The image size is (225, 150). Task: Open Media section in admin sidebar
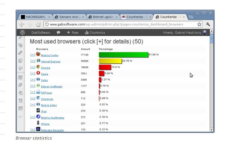tap(21, 45)
